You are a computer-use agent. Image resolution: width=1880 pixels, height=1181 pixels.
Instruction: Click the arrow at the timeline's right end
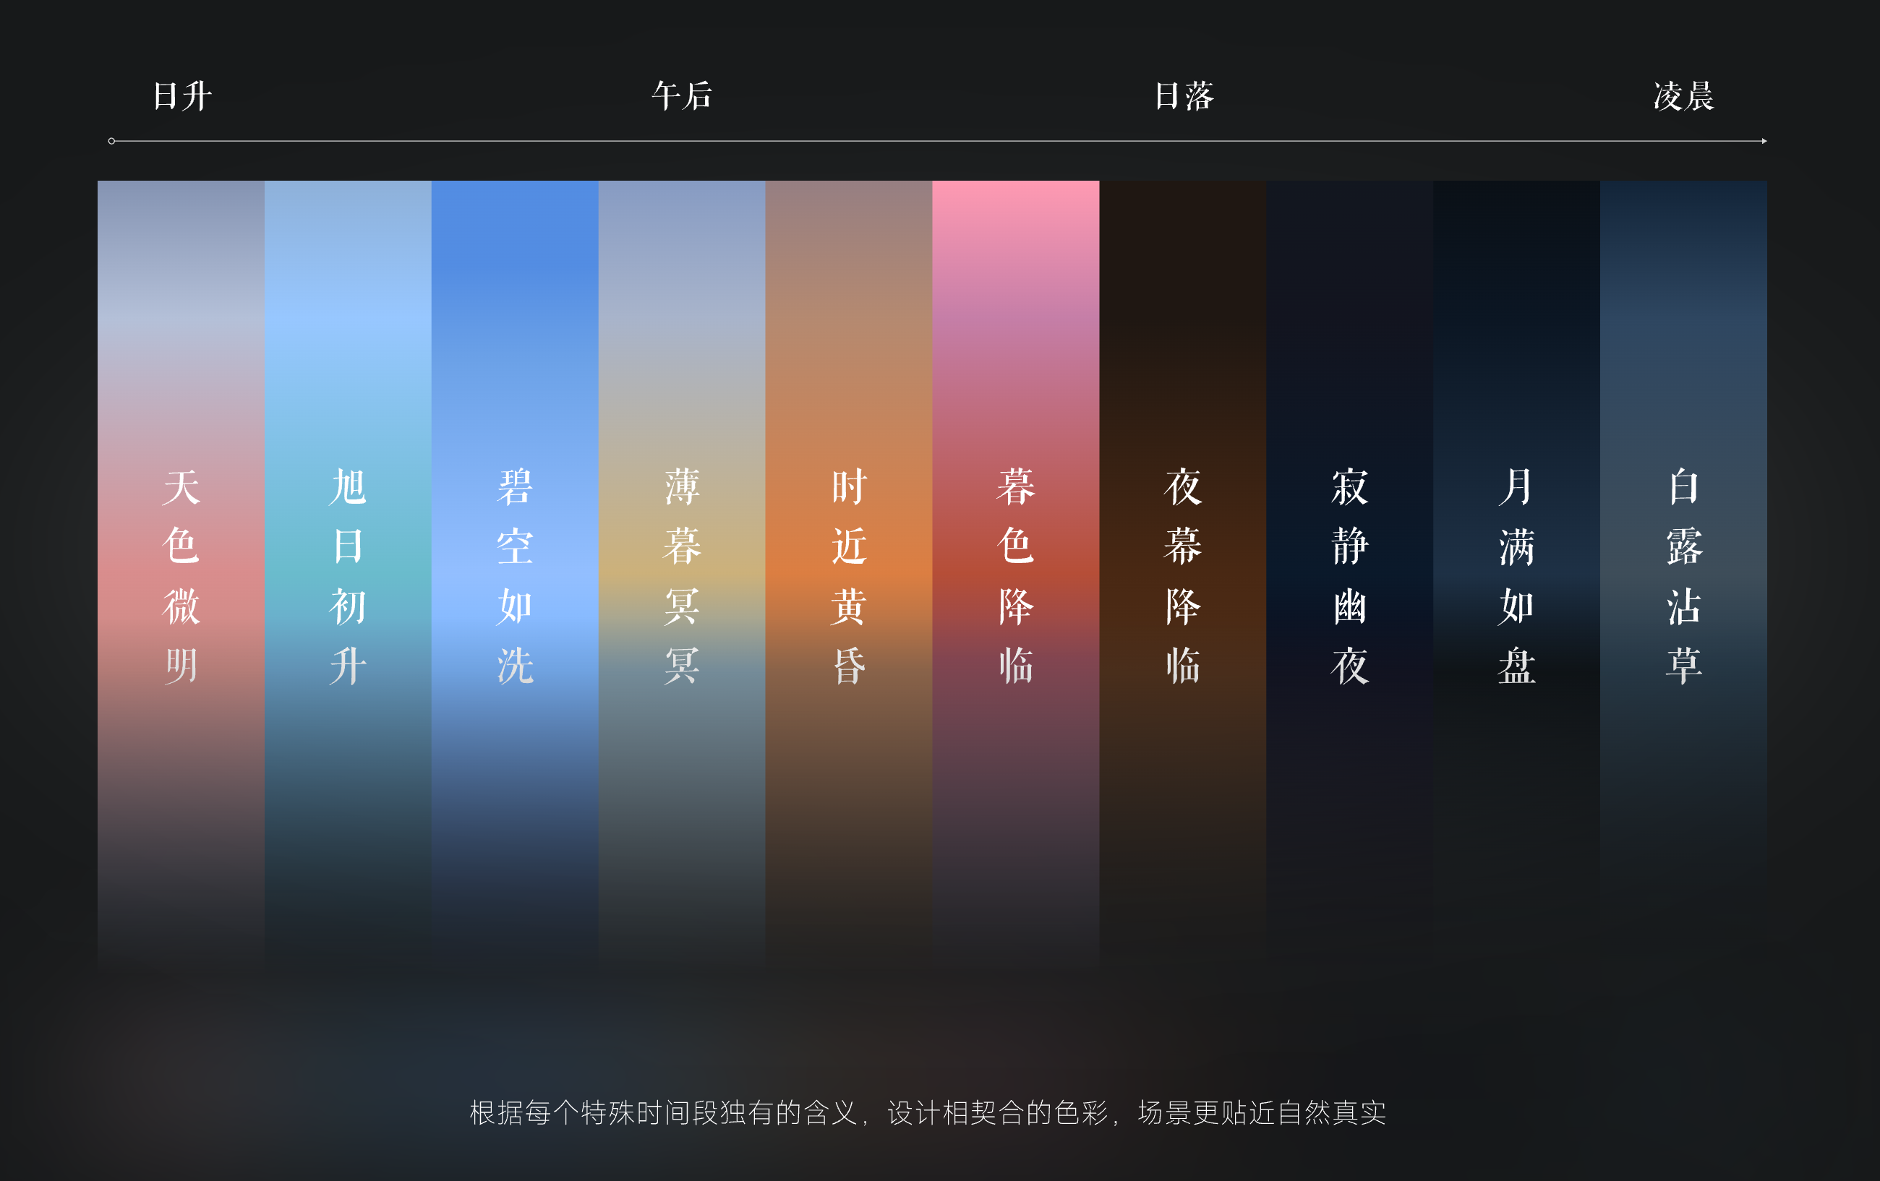tap(1763, 140)
